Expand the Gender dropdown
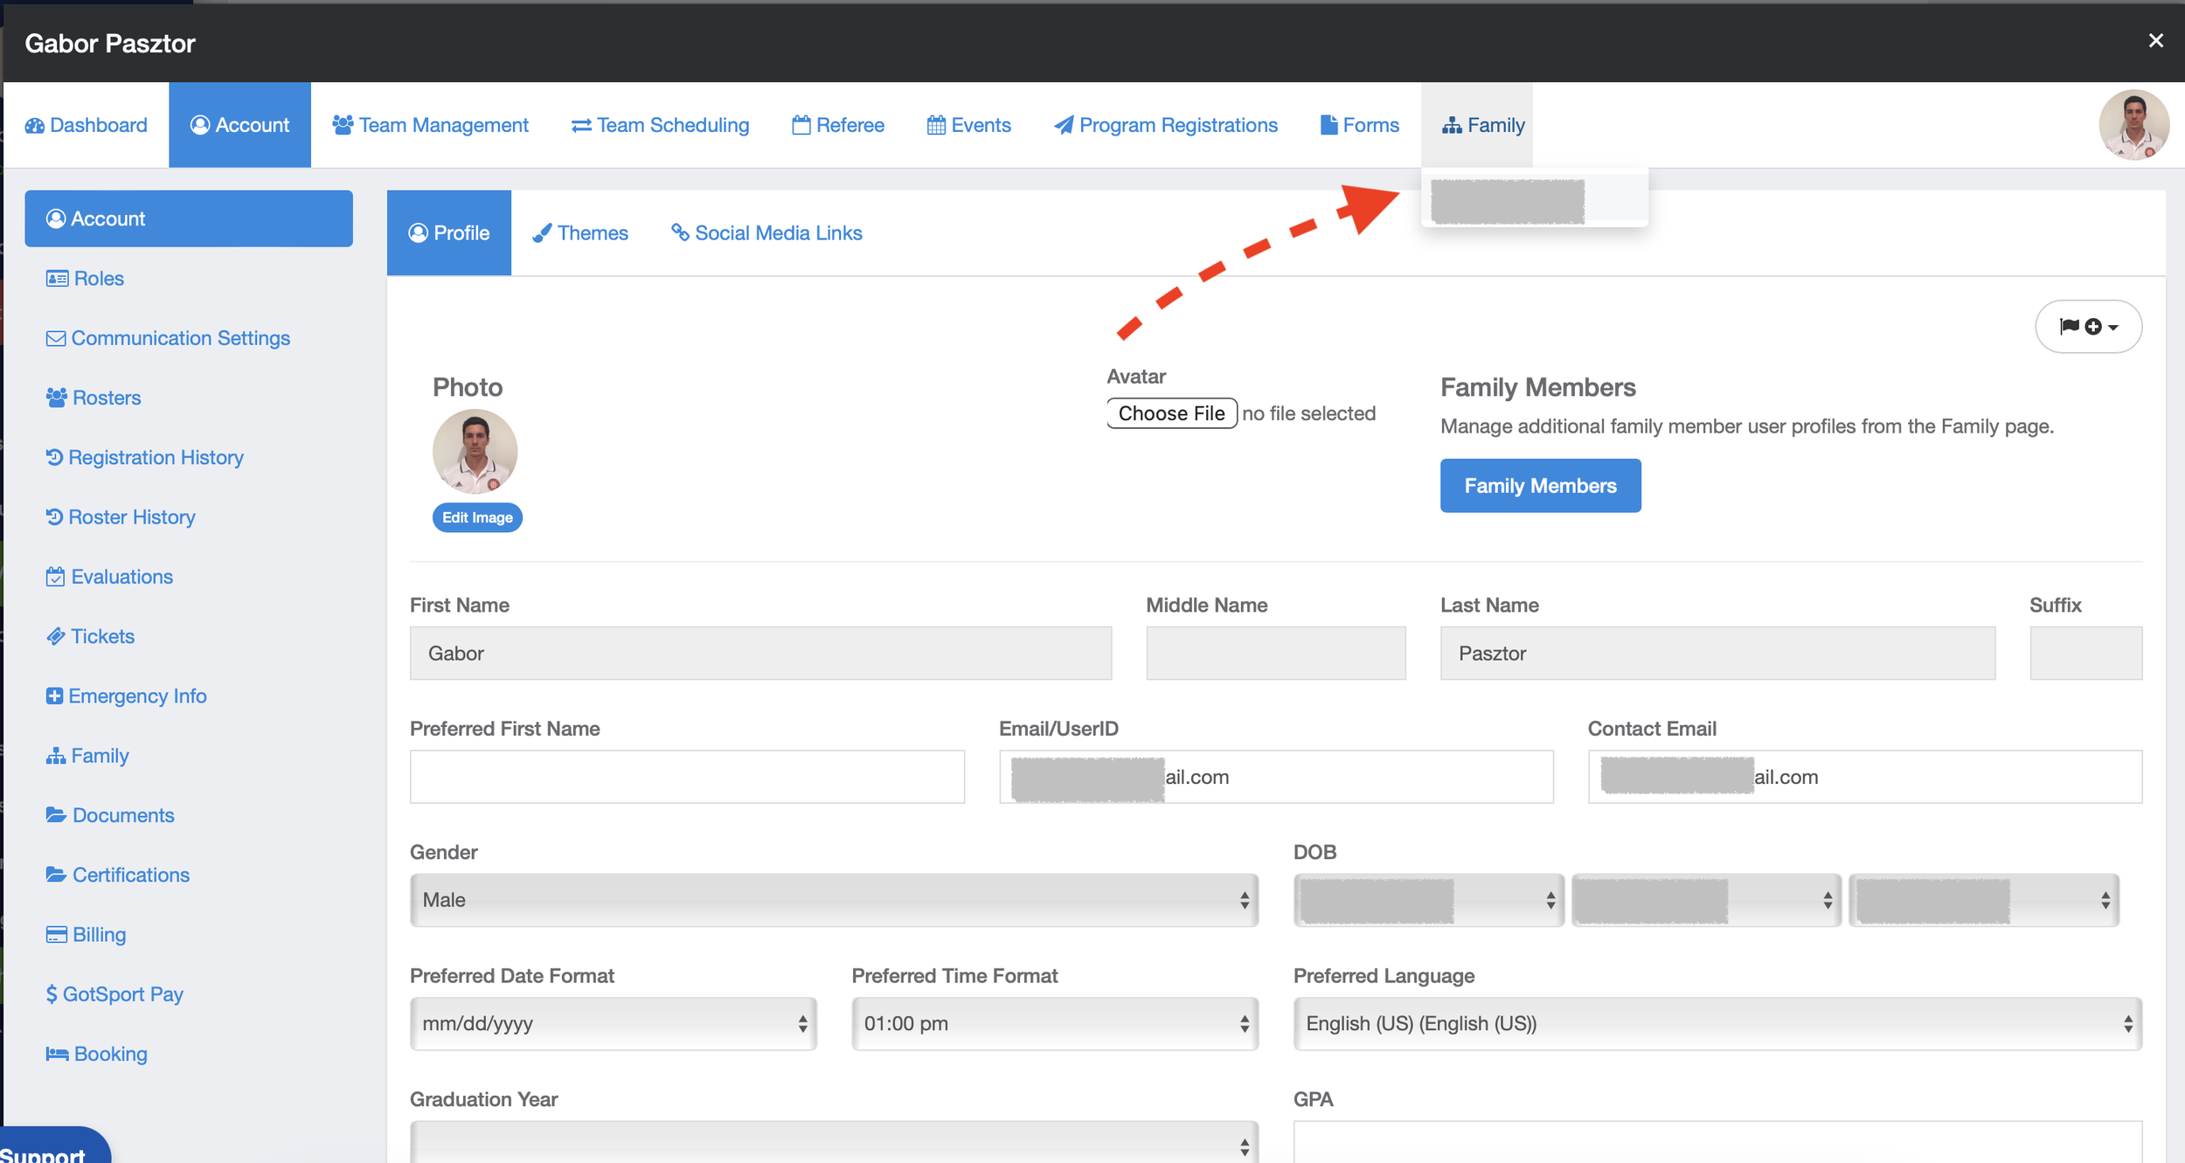The height and width of the screenshot is (1163, 2185). 833,900
